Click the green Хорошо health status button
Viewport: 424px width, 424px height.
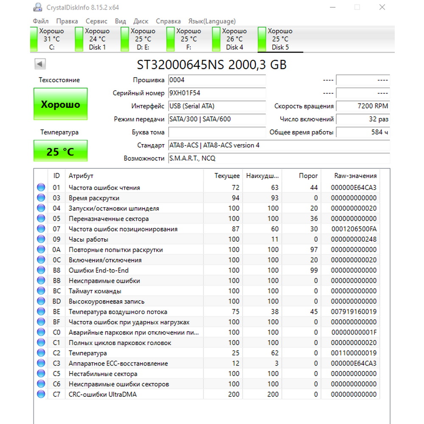(x=60, y=104)
